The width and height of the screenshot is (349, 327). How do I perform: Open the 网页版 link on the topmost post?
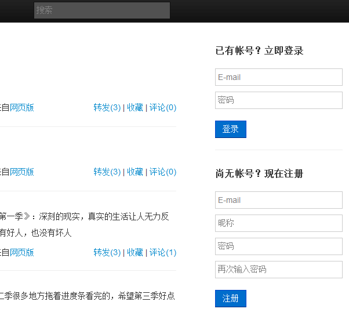point(22,107)
